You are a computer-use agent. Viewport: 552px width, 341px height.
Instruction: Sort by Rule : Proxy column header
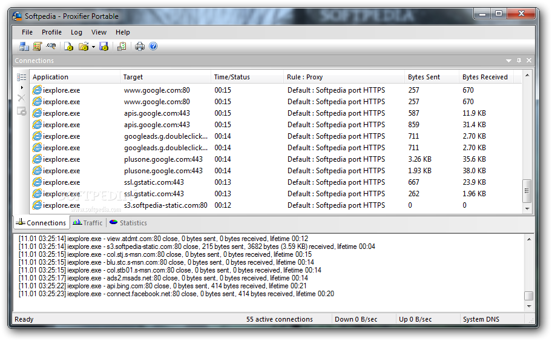click(344, 77)
